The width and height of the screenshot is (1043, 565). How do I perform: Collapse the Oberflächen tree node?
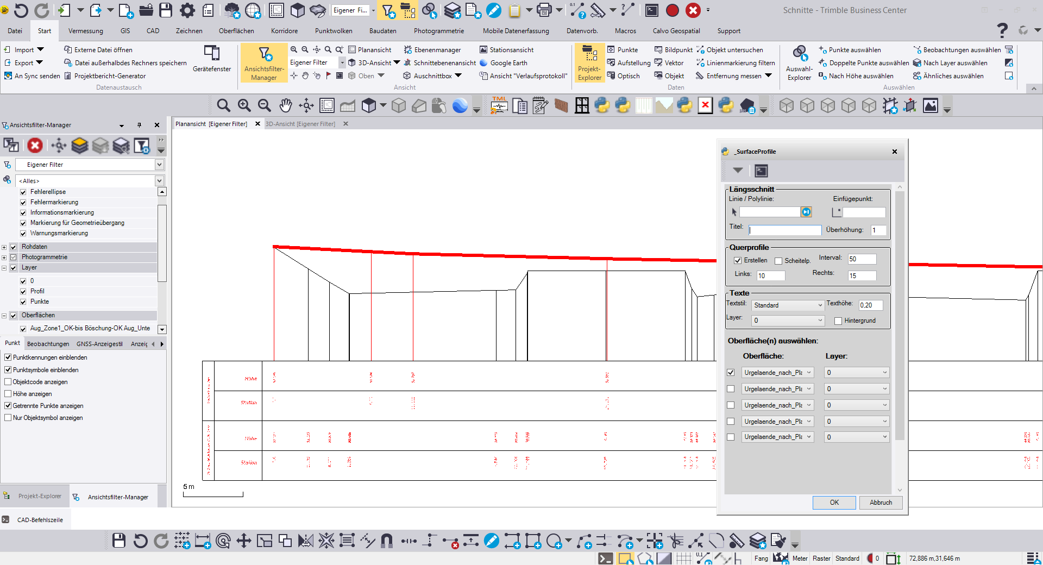point(4,316)
